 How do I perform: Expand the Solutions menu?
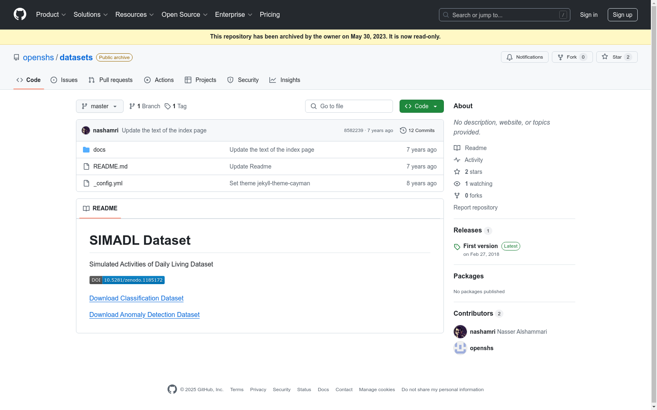click(90, 15)
